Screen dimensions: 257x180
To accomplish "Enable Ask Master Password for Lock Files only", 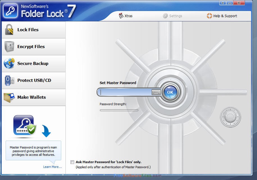I will point(72,162).
